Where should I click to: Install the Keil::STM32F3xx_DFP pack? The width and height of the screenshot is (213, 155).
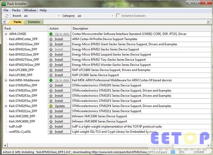[60, 101]
